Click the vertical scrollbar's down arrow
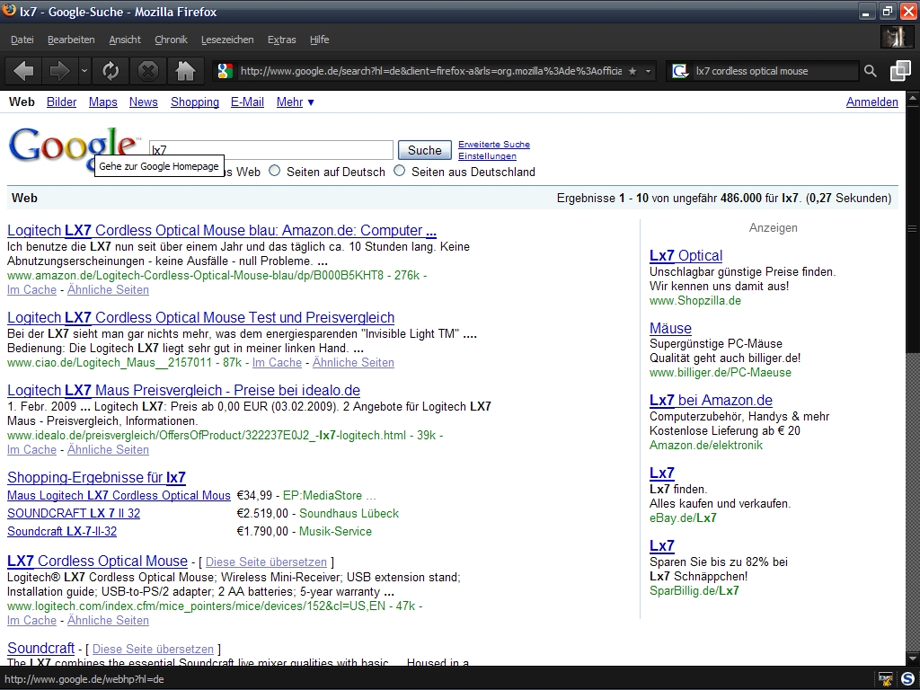Screen dimensions: 920x690 point(913,658)
